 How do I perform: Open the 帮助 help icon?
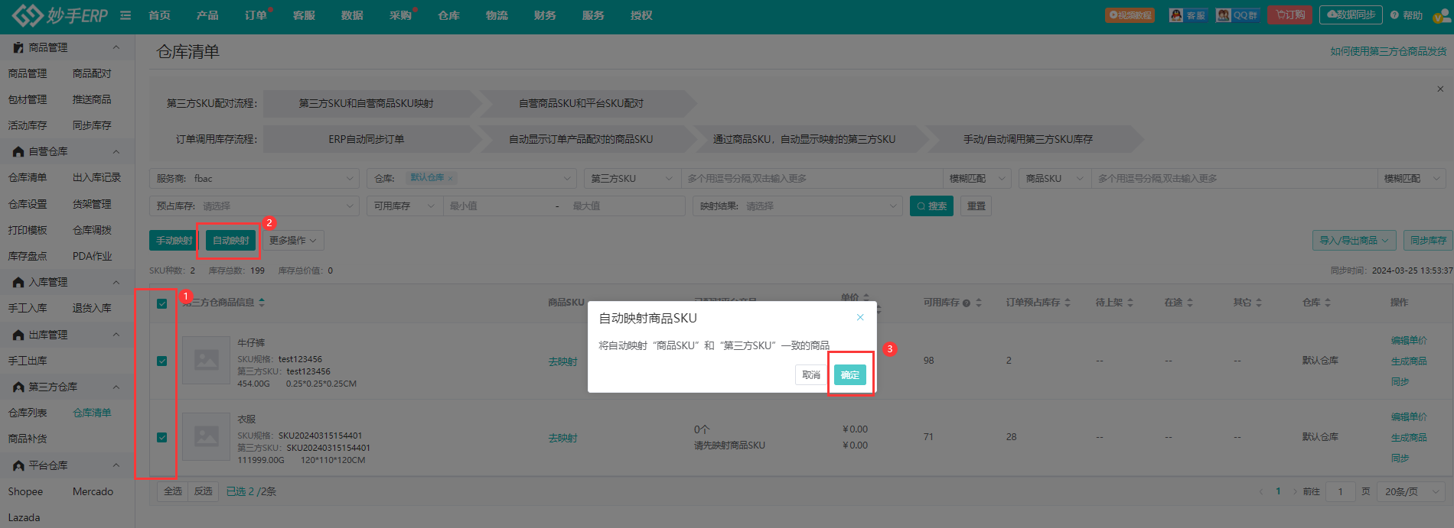1407,15
